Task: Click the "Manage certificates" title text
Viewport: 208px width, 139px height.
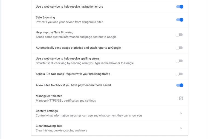Action: [x=49, y=96]
